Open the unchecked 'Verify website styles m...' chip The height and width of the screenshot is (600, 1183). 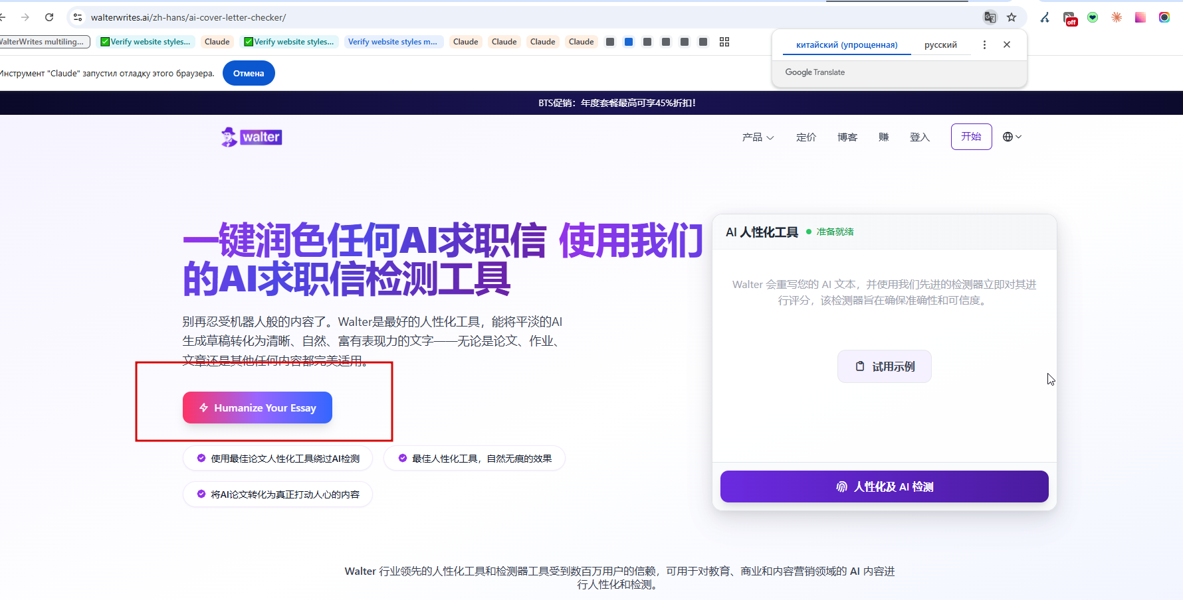coord(392,42)
